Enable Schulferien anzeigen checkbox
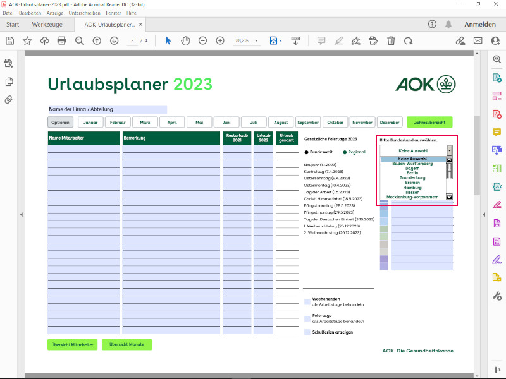The width and height of the screenshot is (506, 379). [307, 332]
